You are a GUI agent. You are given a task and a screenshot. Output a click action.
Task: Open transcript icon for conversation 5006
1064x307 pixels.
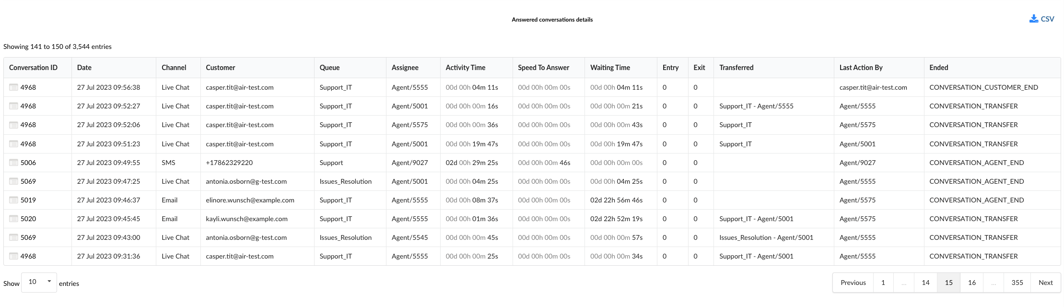click(13, 163)
